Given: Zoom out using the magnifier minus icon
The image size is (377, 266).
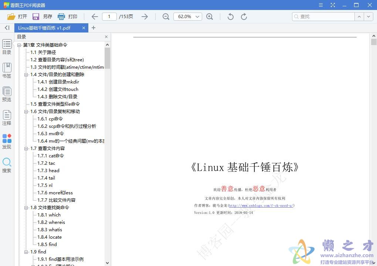Looking at the screenshot, I should 165,16.
